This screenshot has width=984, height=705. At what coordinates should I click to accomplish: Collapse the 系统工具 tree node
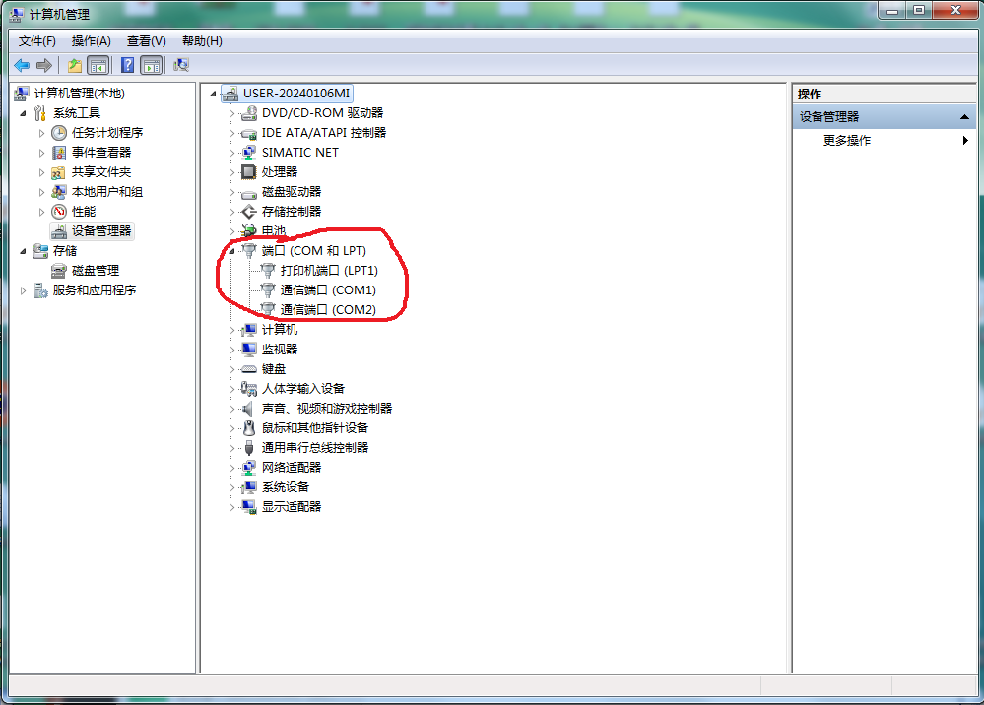click(23, 113)
